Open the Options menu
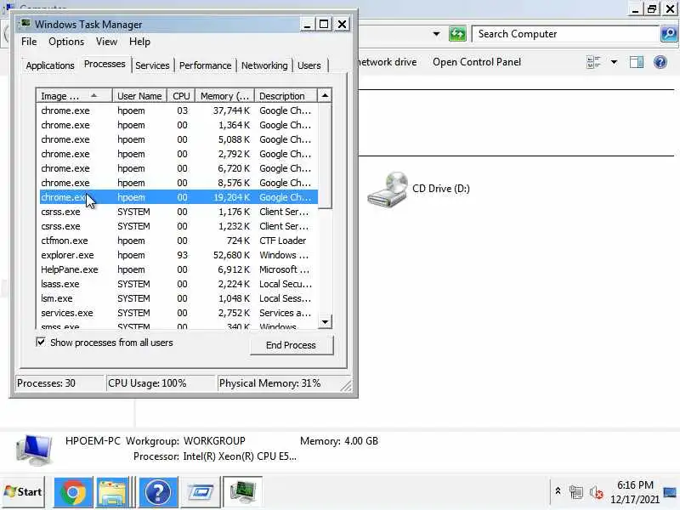680x510 pixels. 66,42
